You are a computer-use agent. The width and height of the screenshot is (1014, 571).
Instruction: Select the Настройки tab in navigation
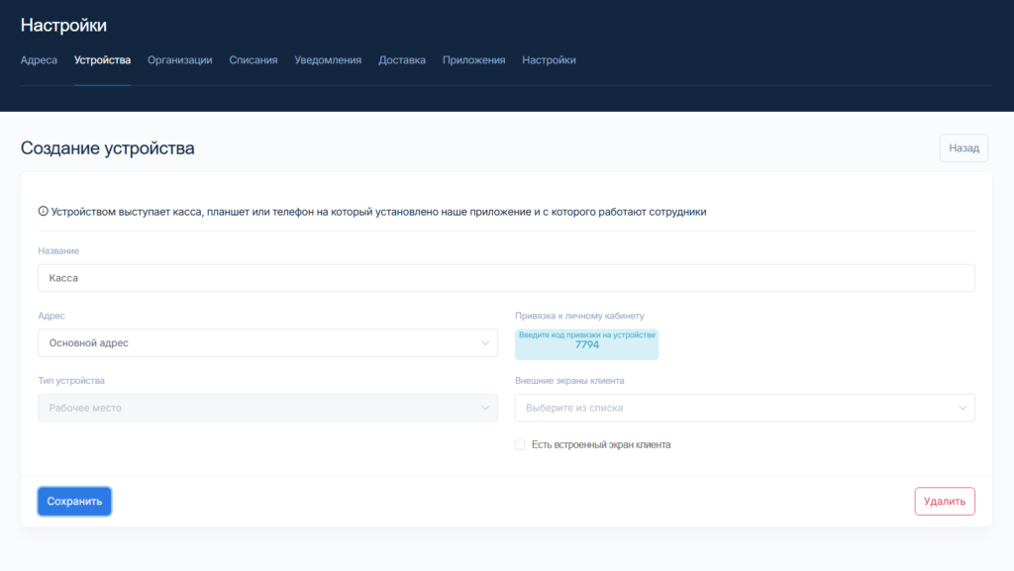[549, 60]
